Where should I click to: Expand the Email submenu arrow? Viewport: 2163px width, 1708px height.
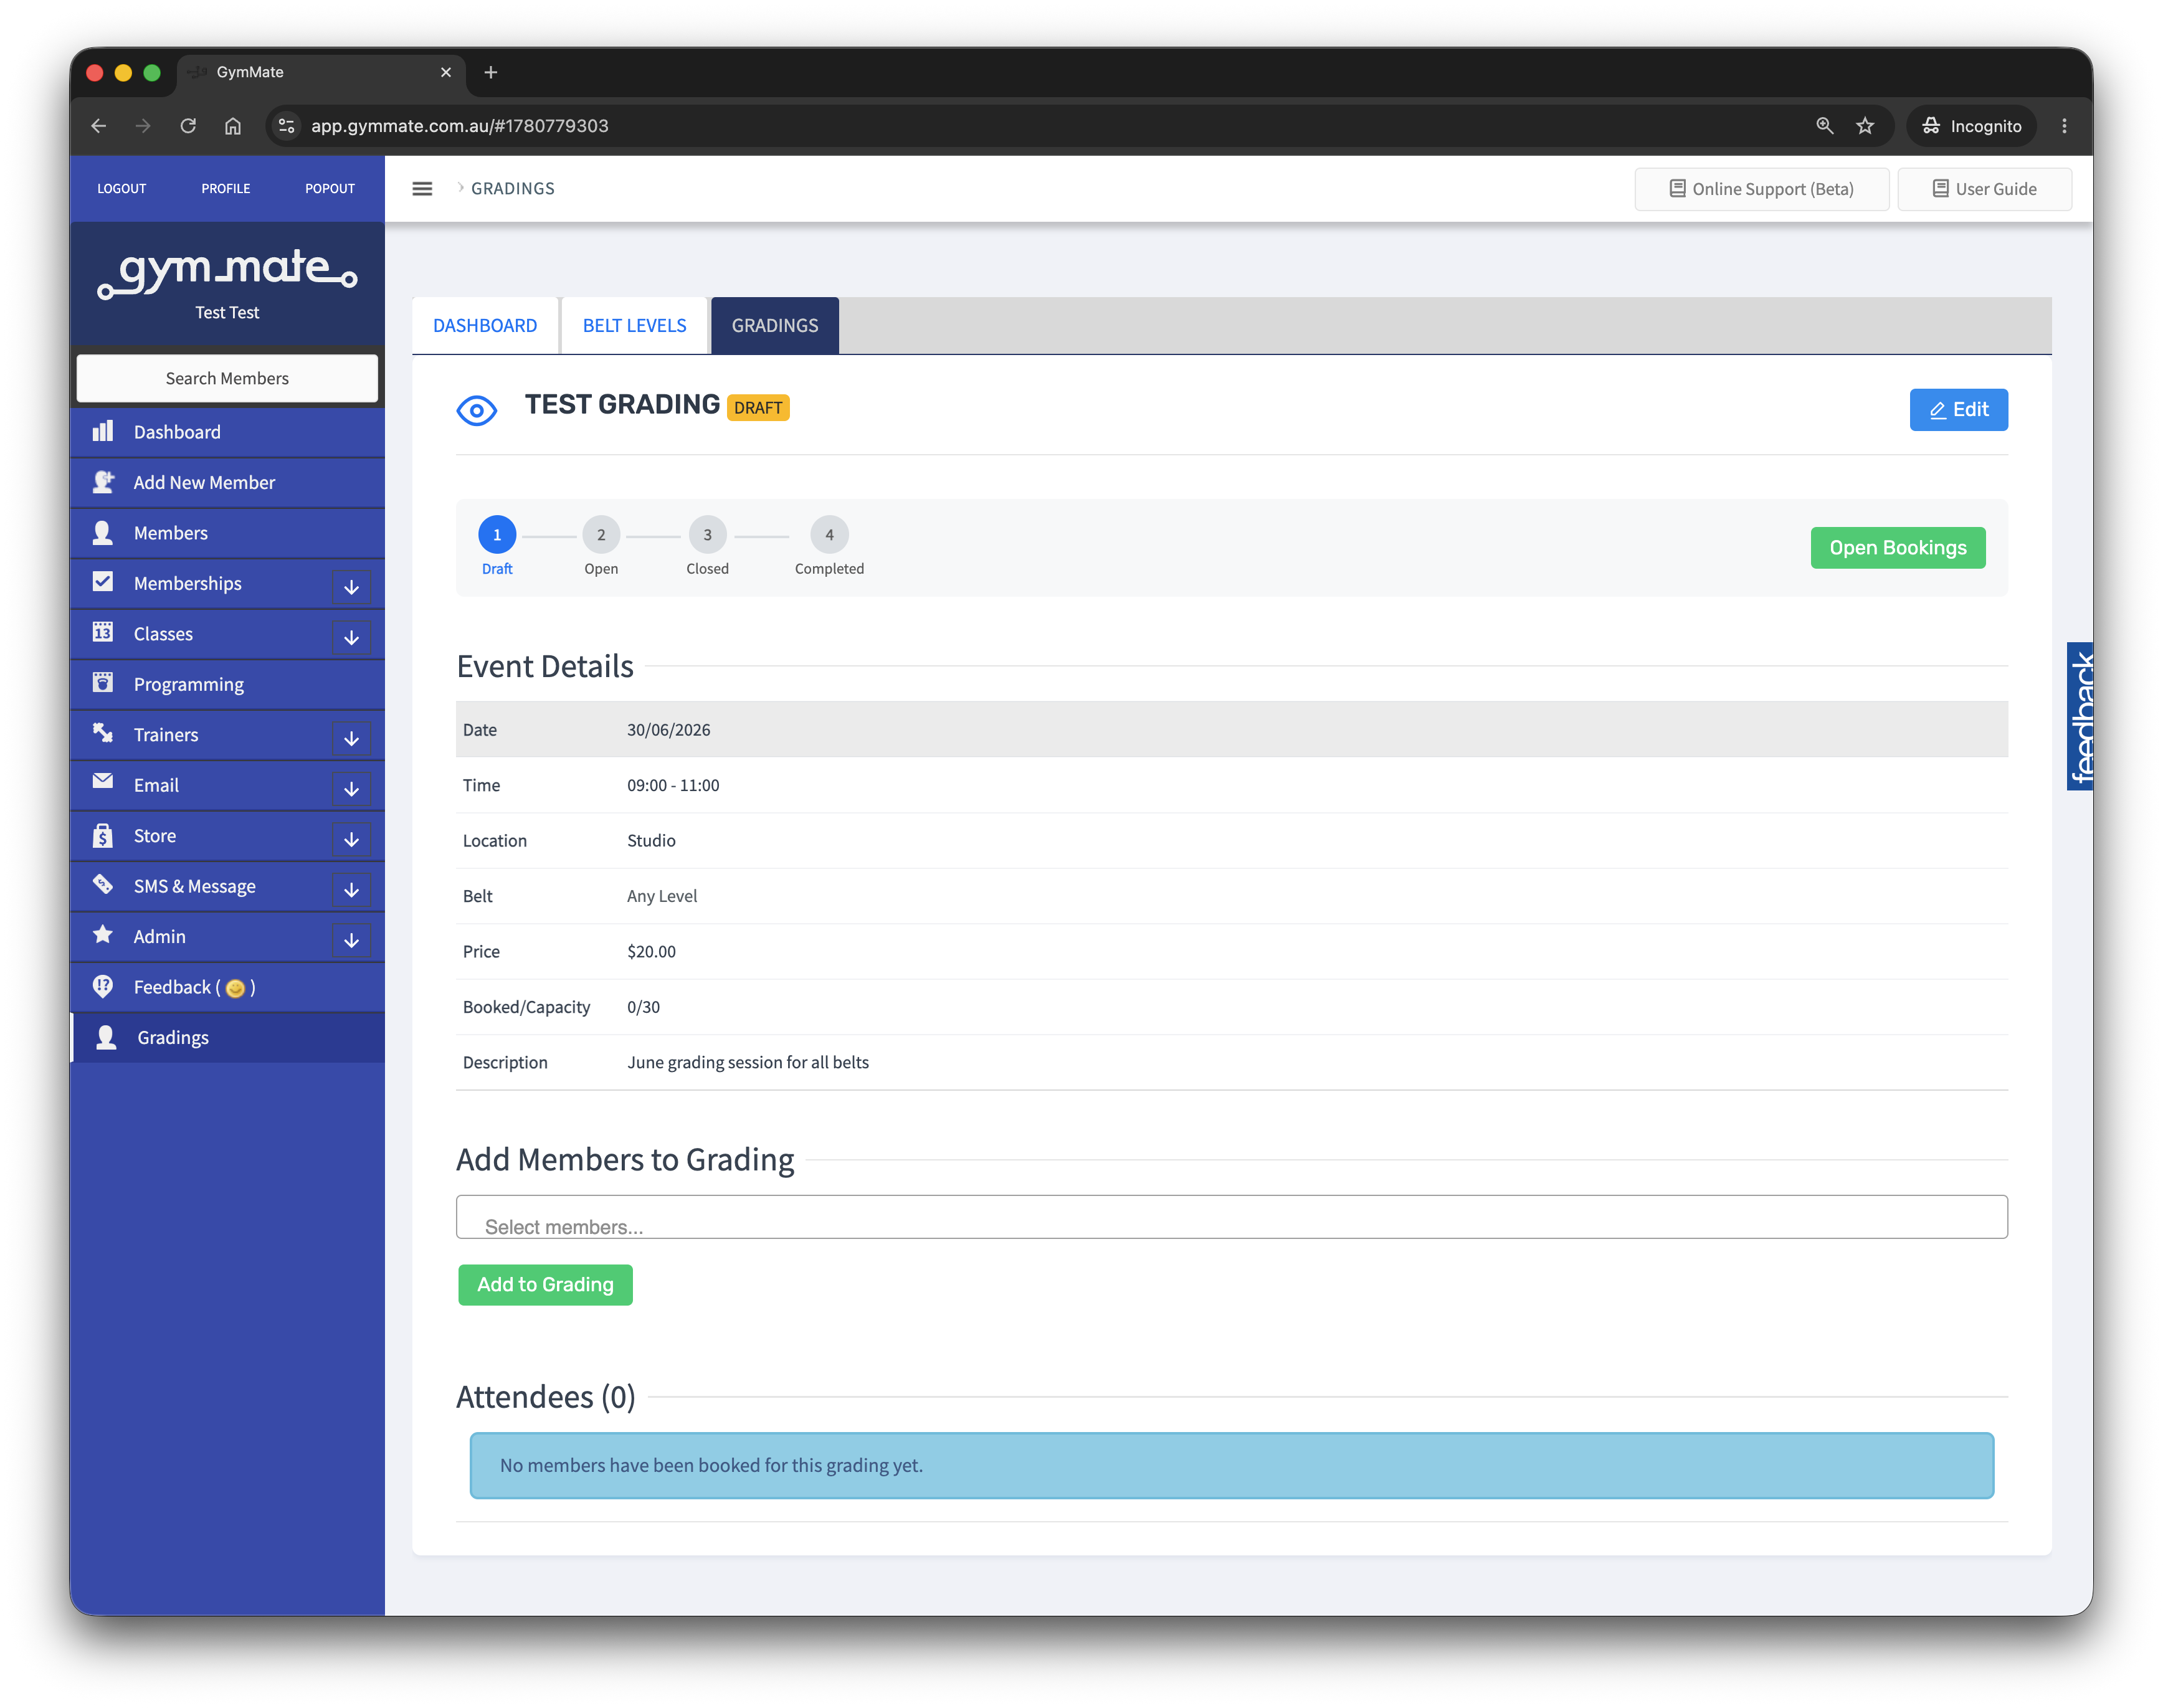pyautogui.click(x=351, y=789)
